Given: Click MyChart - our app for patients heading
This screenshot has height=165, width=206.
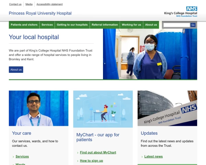Looking at the screenshot, I should point(98,137).
